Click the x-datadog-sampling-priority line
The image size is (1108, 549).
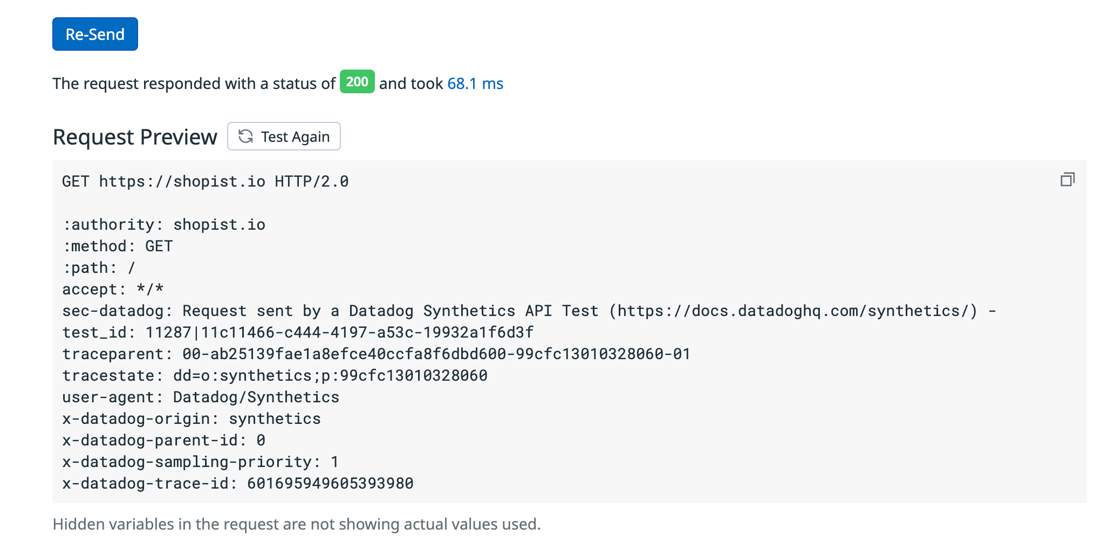pos(201,462)
